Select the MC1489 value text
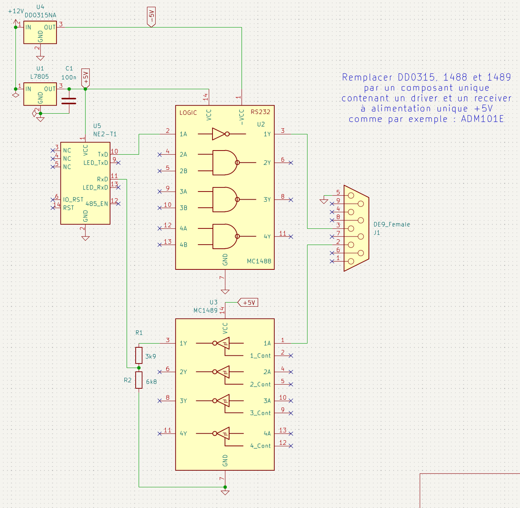The width and height of the screenshot is (520, 508). [206, 310]
